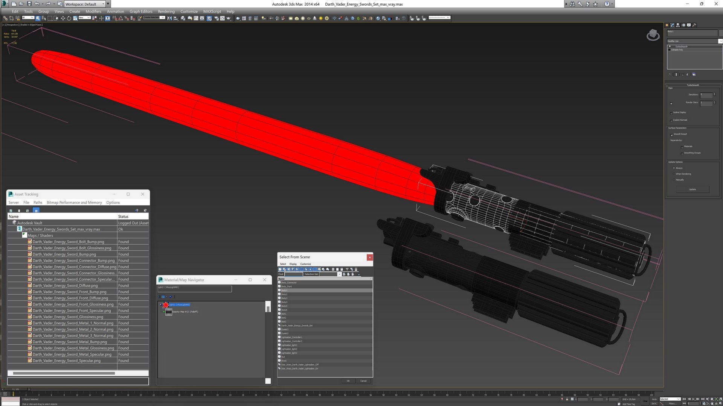
Task: Click the New Scene icon
Action: coord(14,4)
